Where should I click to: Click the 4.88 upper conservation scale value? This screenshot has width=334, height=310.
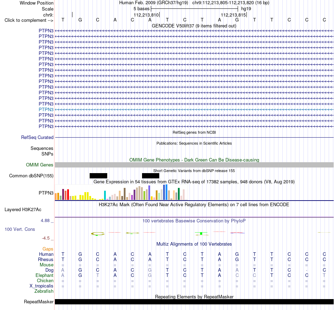coord(45,221)
